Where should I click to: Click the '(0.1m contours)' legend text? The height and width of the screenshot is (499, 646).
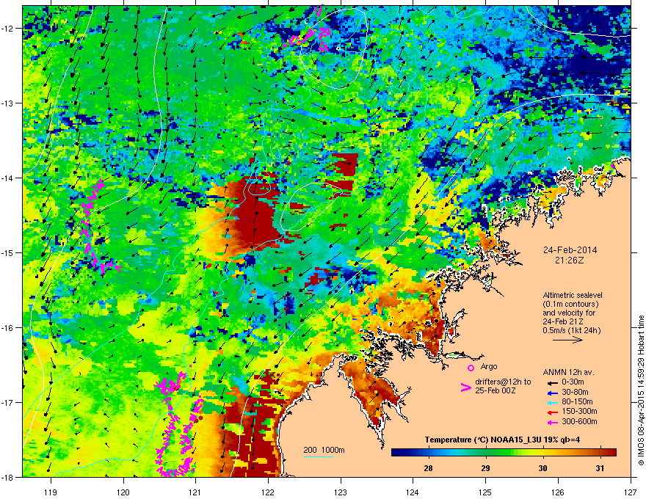tap(570, 304)
